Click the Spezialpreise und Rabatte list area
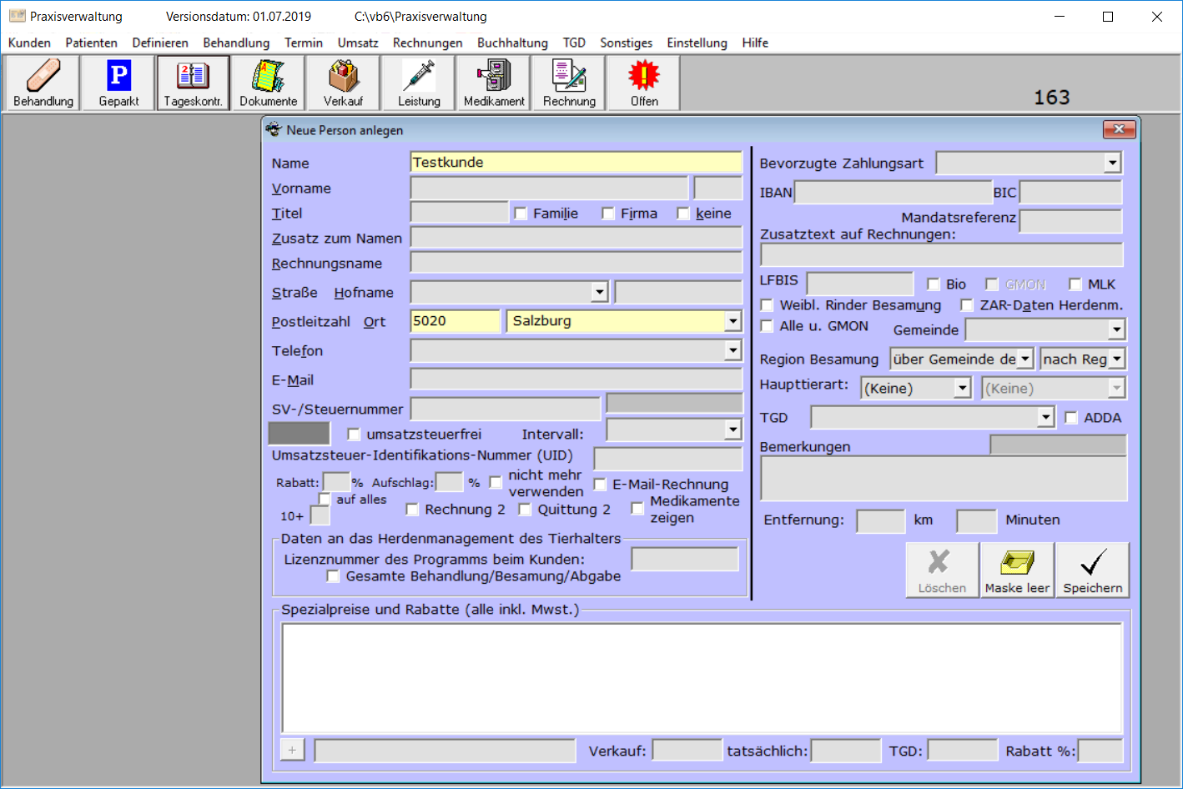 [x=702, y=678]
